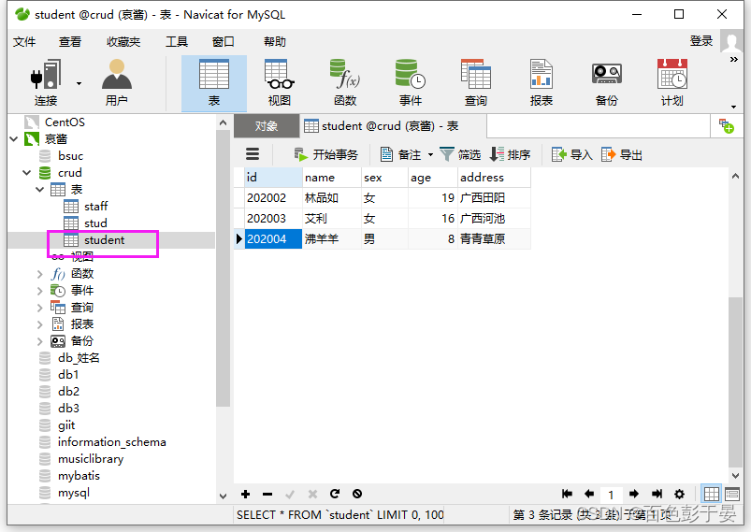The width and height of the screenshot is (751, 532).
Task: Open the 连接 connection tool
Action: click(46, 83)
